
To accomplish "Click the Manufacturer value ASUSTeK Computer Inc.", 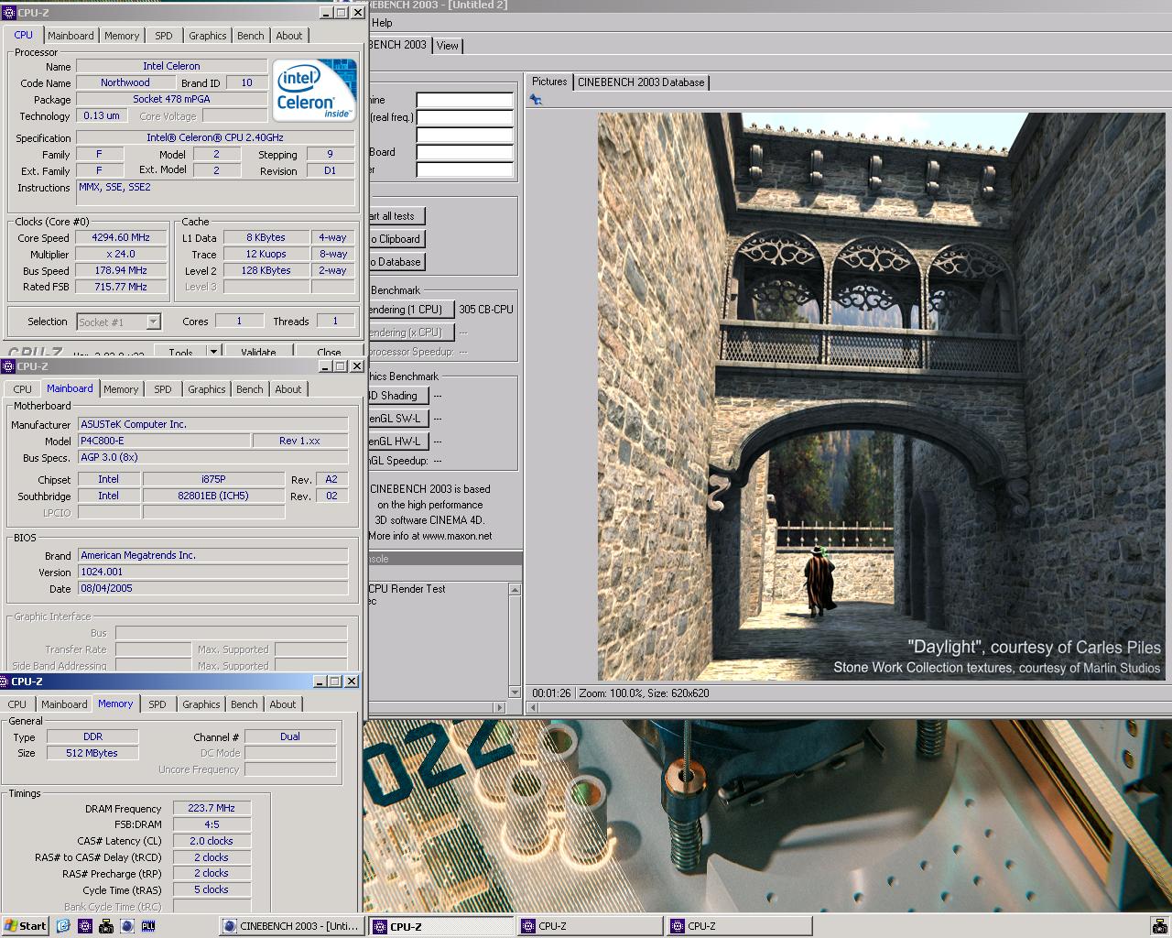I will [212, 424].
